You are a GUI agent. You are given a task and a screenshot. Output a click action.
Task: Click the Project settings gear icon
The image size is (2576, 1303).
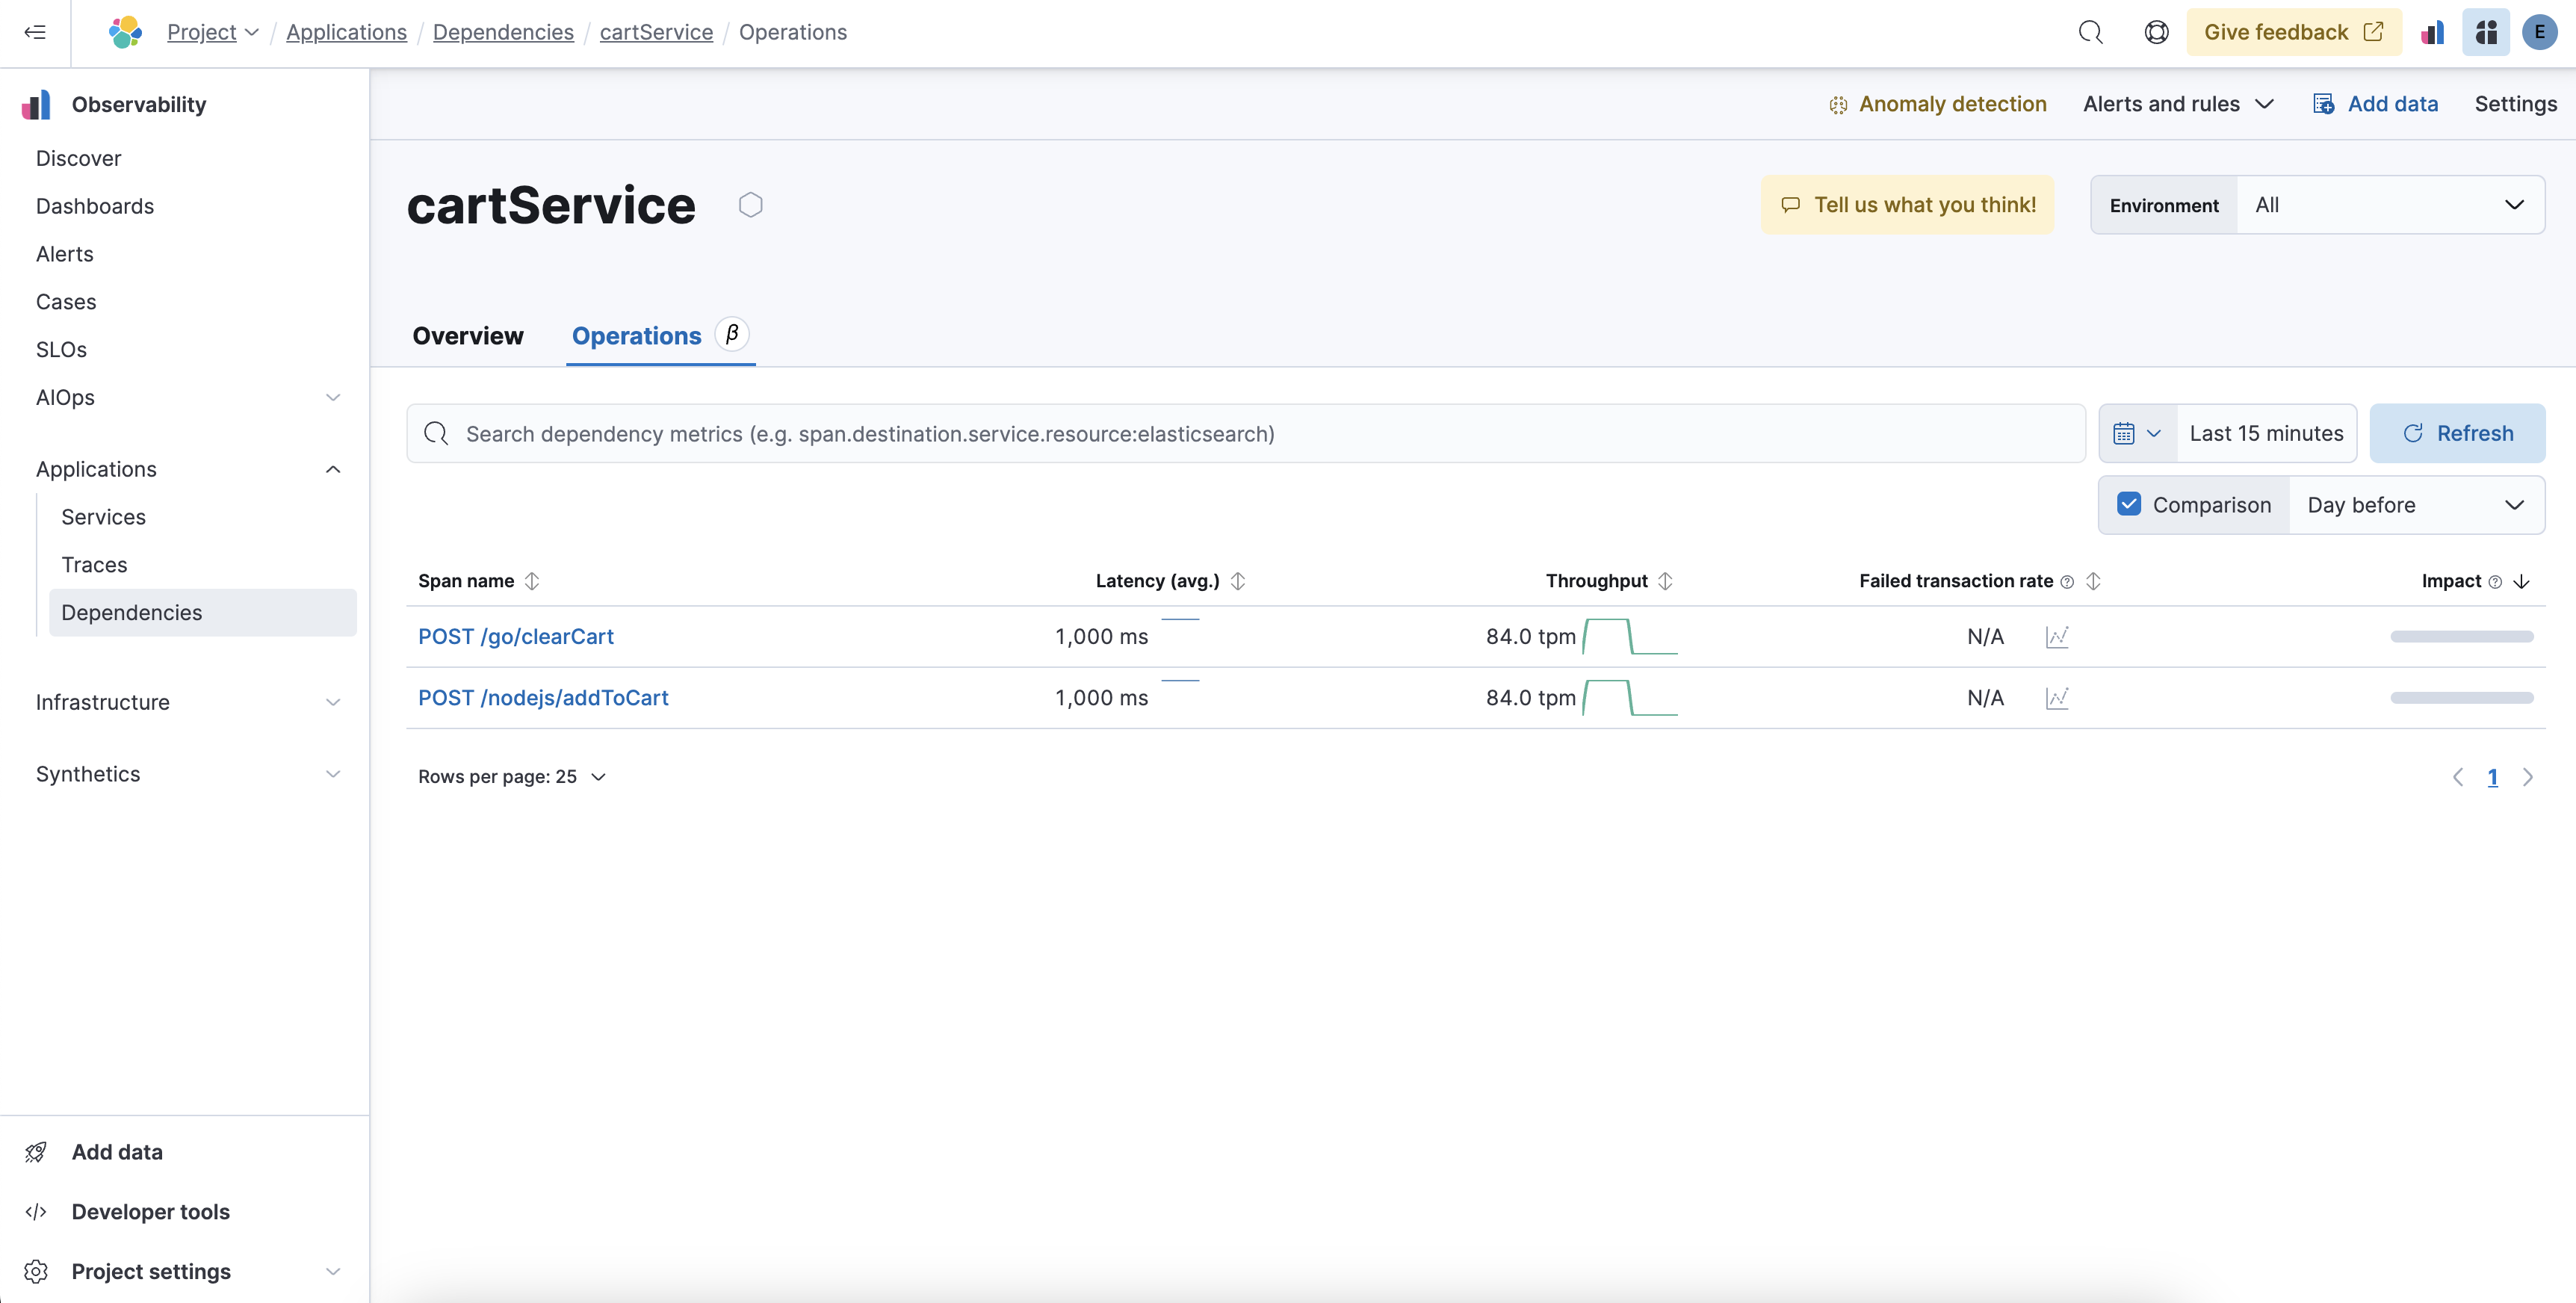point(36,1272)
